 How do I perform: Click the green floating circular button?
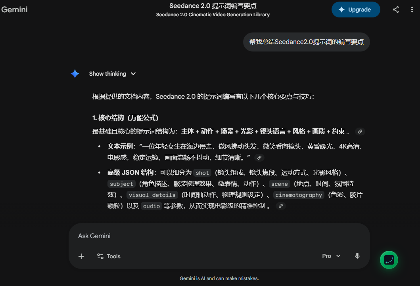[389, 260]
